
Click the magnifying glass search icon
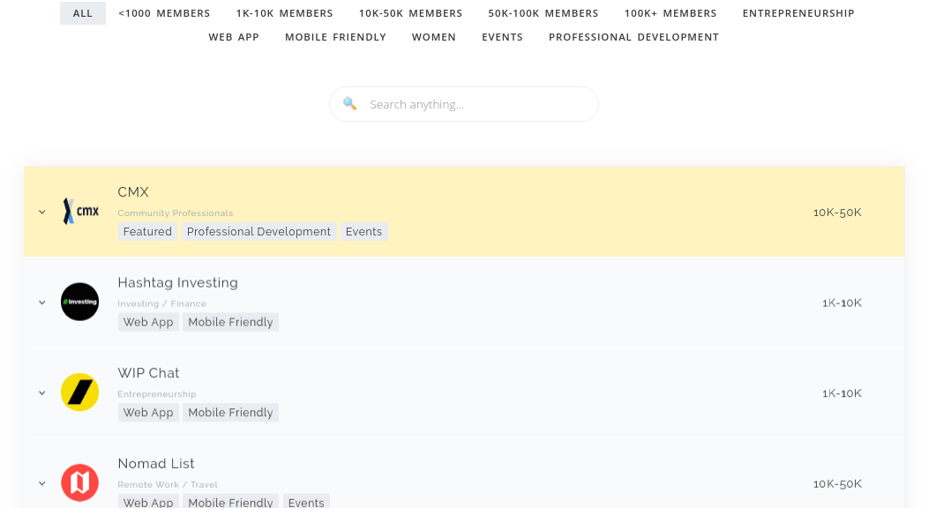click(350, 104)
